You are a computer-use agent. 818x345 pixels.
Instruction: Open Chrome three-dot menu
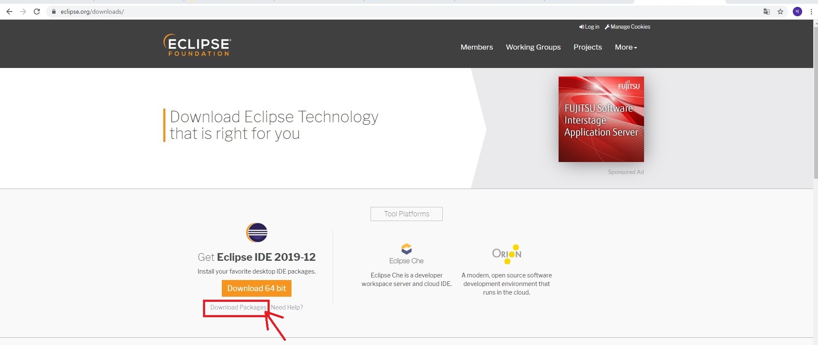pyautogui.click(x=811, y=12)
